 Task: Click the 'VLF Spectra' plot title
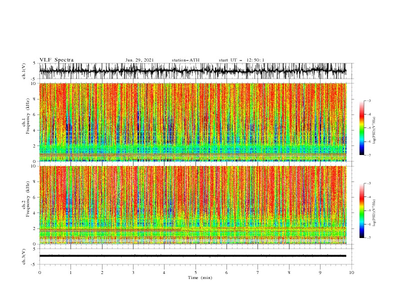(56, 60)
